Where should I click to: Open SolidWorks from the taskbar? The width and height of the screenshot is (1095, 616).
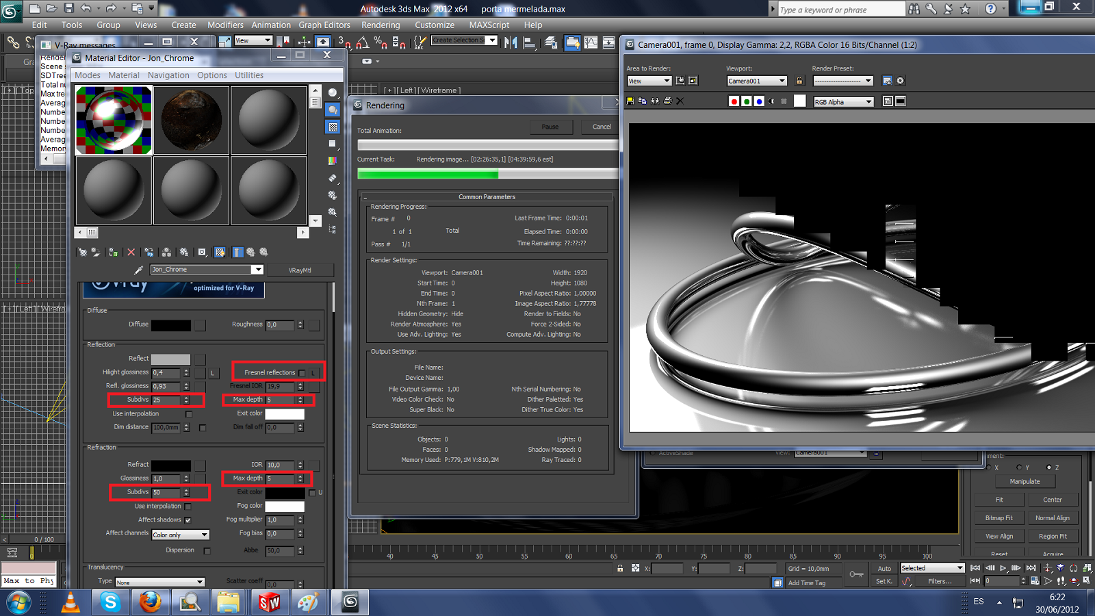pyautogui.click(x=269, y=602)
